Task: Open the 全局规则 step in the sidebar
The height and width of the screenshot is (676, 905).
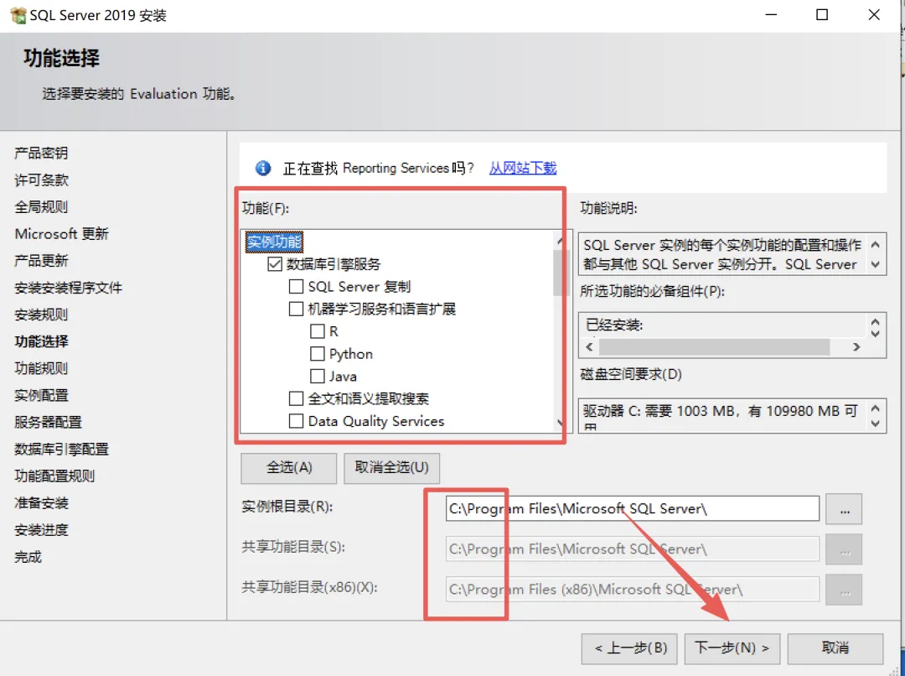Action: tap(41, 207)
